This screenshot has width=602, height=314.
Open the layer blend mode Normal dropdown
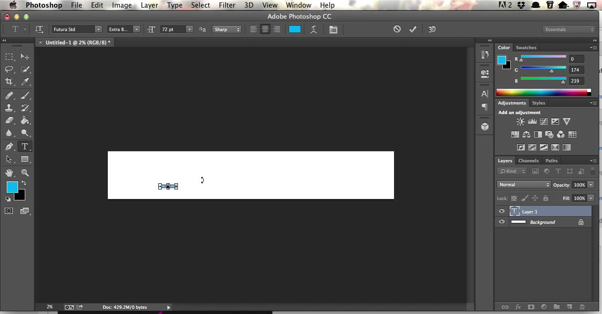coord(524,185)
